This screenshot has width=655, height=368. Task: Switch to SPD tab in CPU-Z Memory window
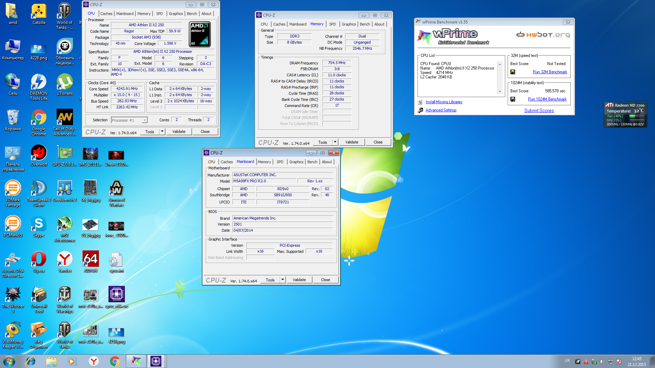point(332,24)
